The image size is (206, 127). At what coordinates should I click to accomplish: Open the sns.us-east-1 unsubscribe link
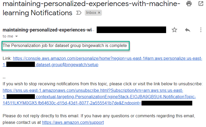(99, 97)
